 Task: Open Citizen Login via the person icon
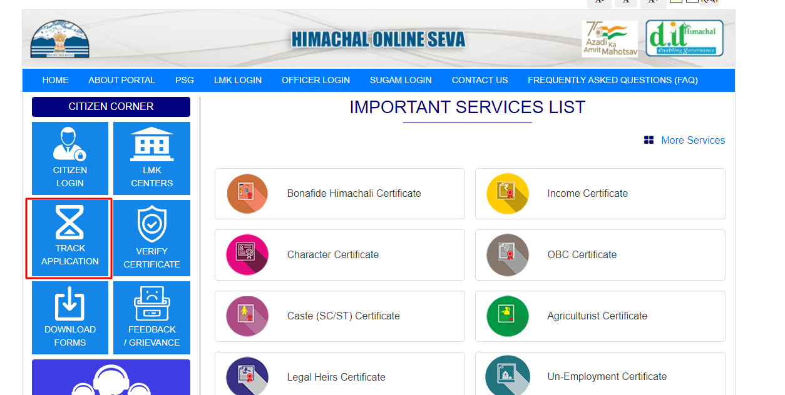[69, 142]
